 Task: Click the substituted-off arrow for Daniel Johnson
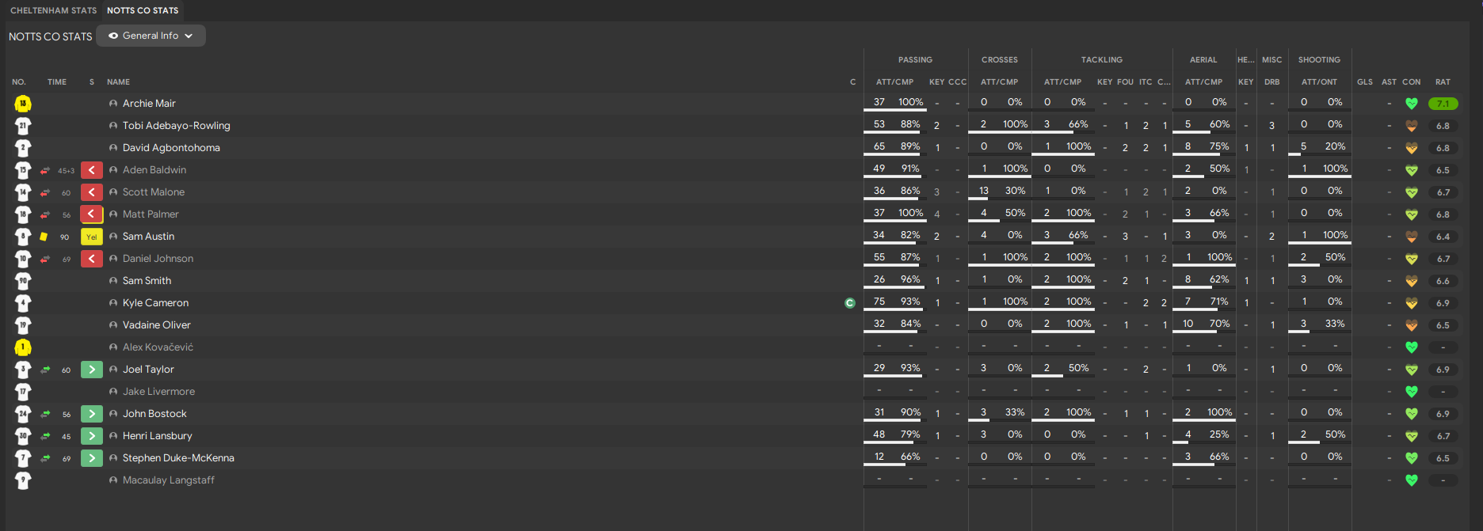(x=92, y=259)
